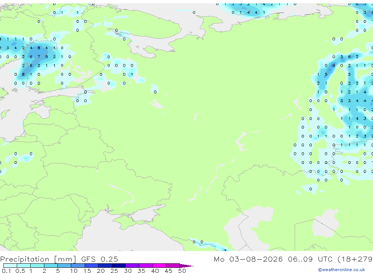Click the legend label '40'
The height and width of the screenshot is (273, 373).
(155, 271)
